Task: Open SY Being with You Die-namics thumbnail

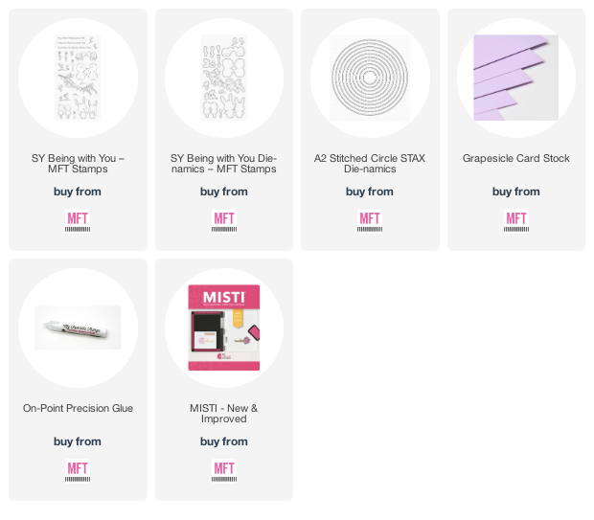Action: 224,78
